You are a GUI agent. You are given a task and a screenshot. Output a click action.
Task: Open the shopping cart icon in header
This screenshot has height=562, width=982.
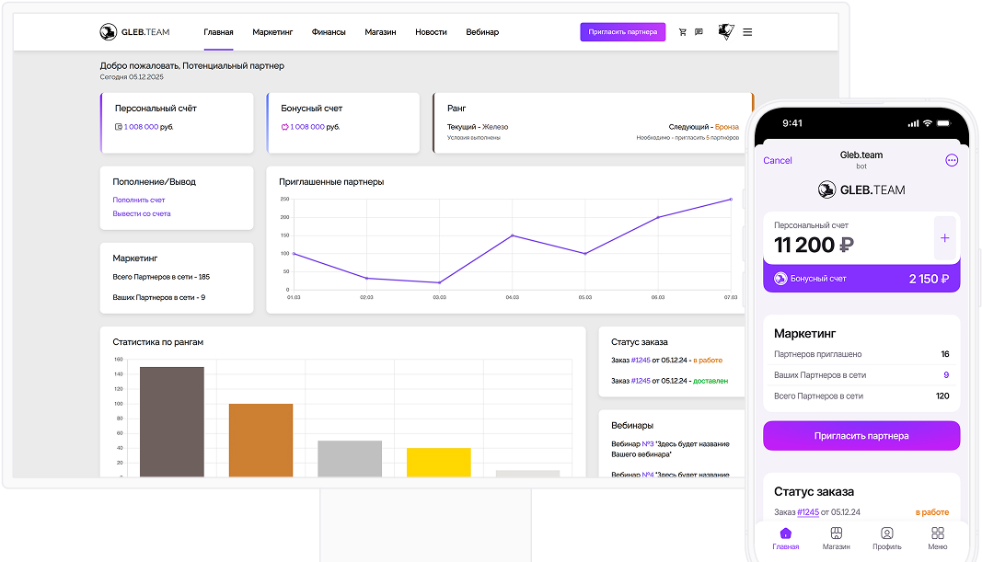pyautogui.click(x=683, y=32)
